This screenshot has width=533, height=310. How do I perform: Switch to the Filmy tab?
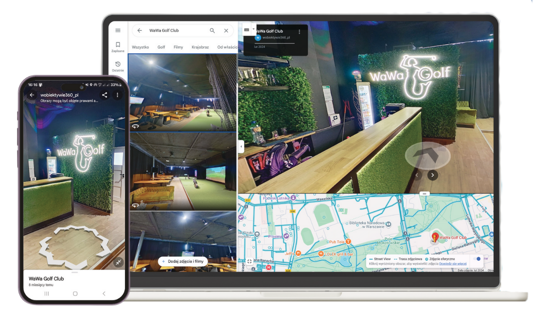tap(178, 47)
